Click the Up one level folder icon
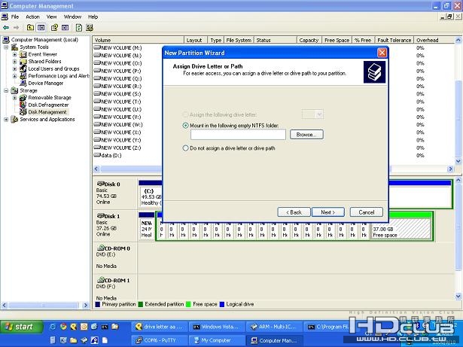Screen dimensions: 463x347 click(x=30, y=28)
